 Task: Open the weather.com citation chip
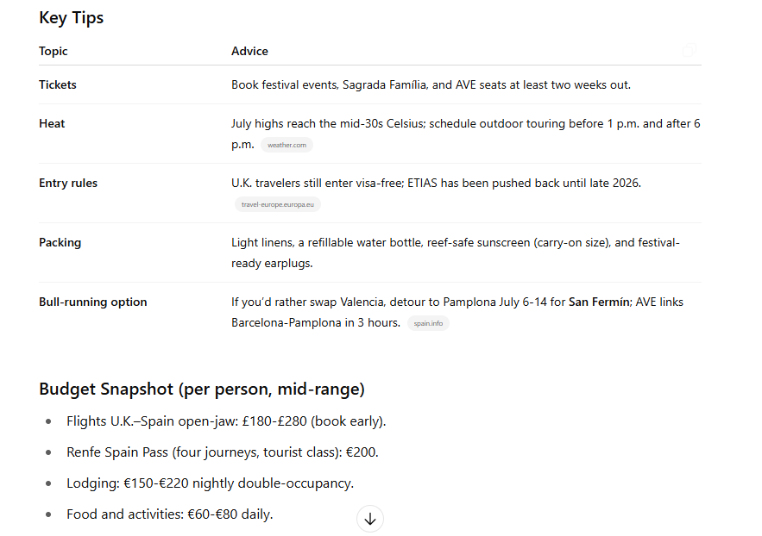click(x=287, y=145)
